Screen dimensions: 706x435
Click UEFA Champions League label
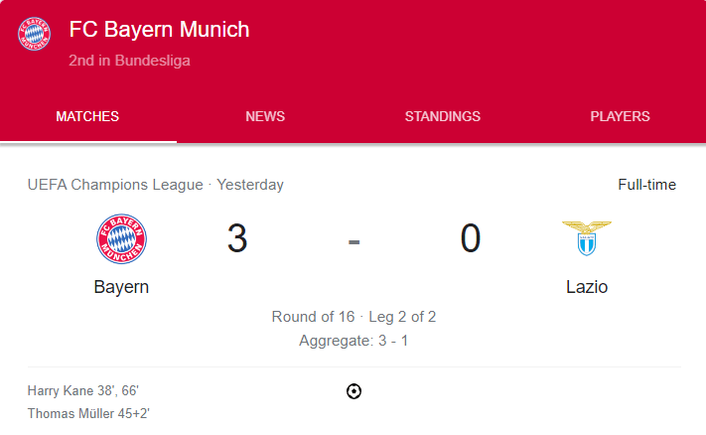tap(114, 185)
